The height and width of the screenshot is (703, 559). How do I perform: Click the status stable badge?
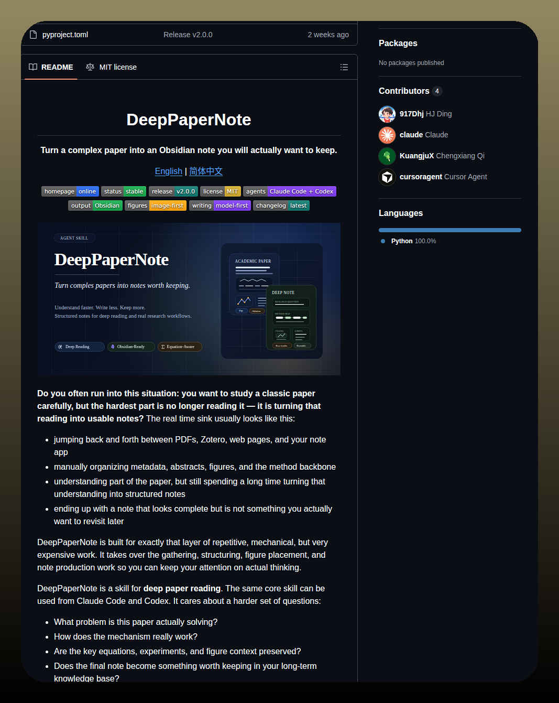pyautogui.click(x=124, y=191)
